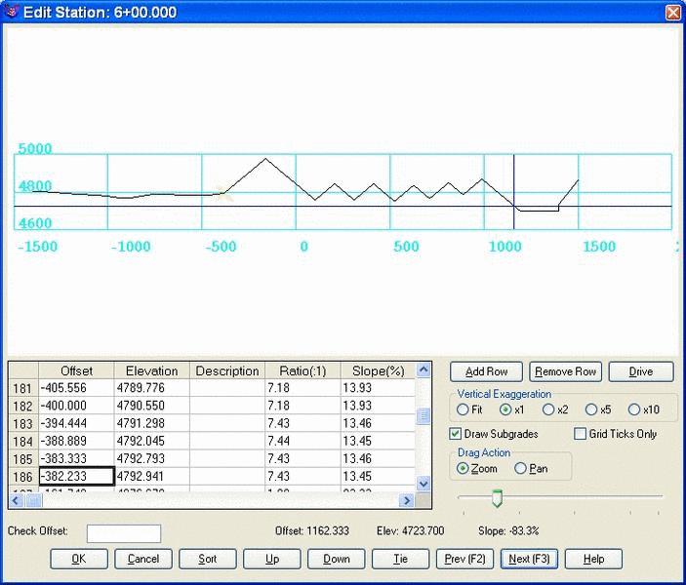686x585 pixels.
Task: Click elevation cell 4792.793
Action: point(152,458)
